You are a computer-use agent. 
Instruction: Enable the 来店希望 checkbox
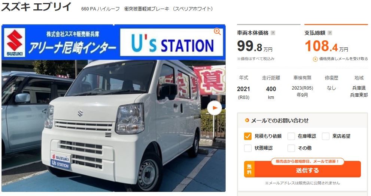(x=326, y=136)
